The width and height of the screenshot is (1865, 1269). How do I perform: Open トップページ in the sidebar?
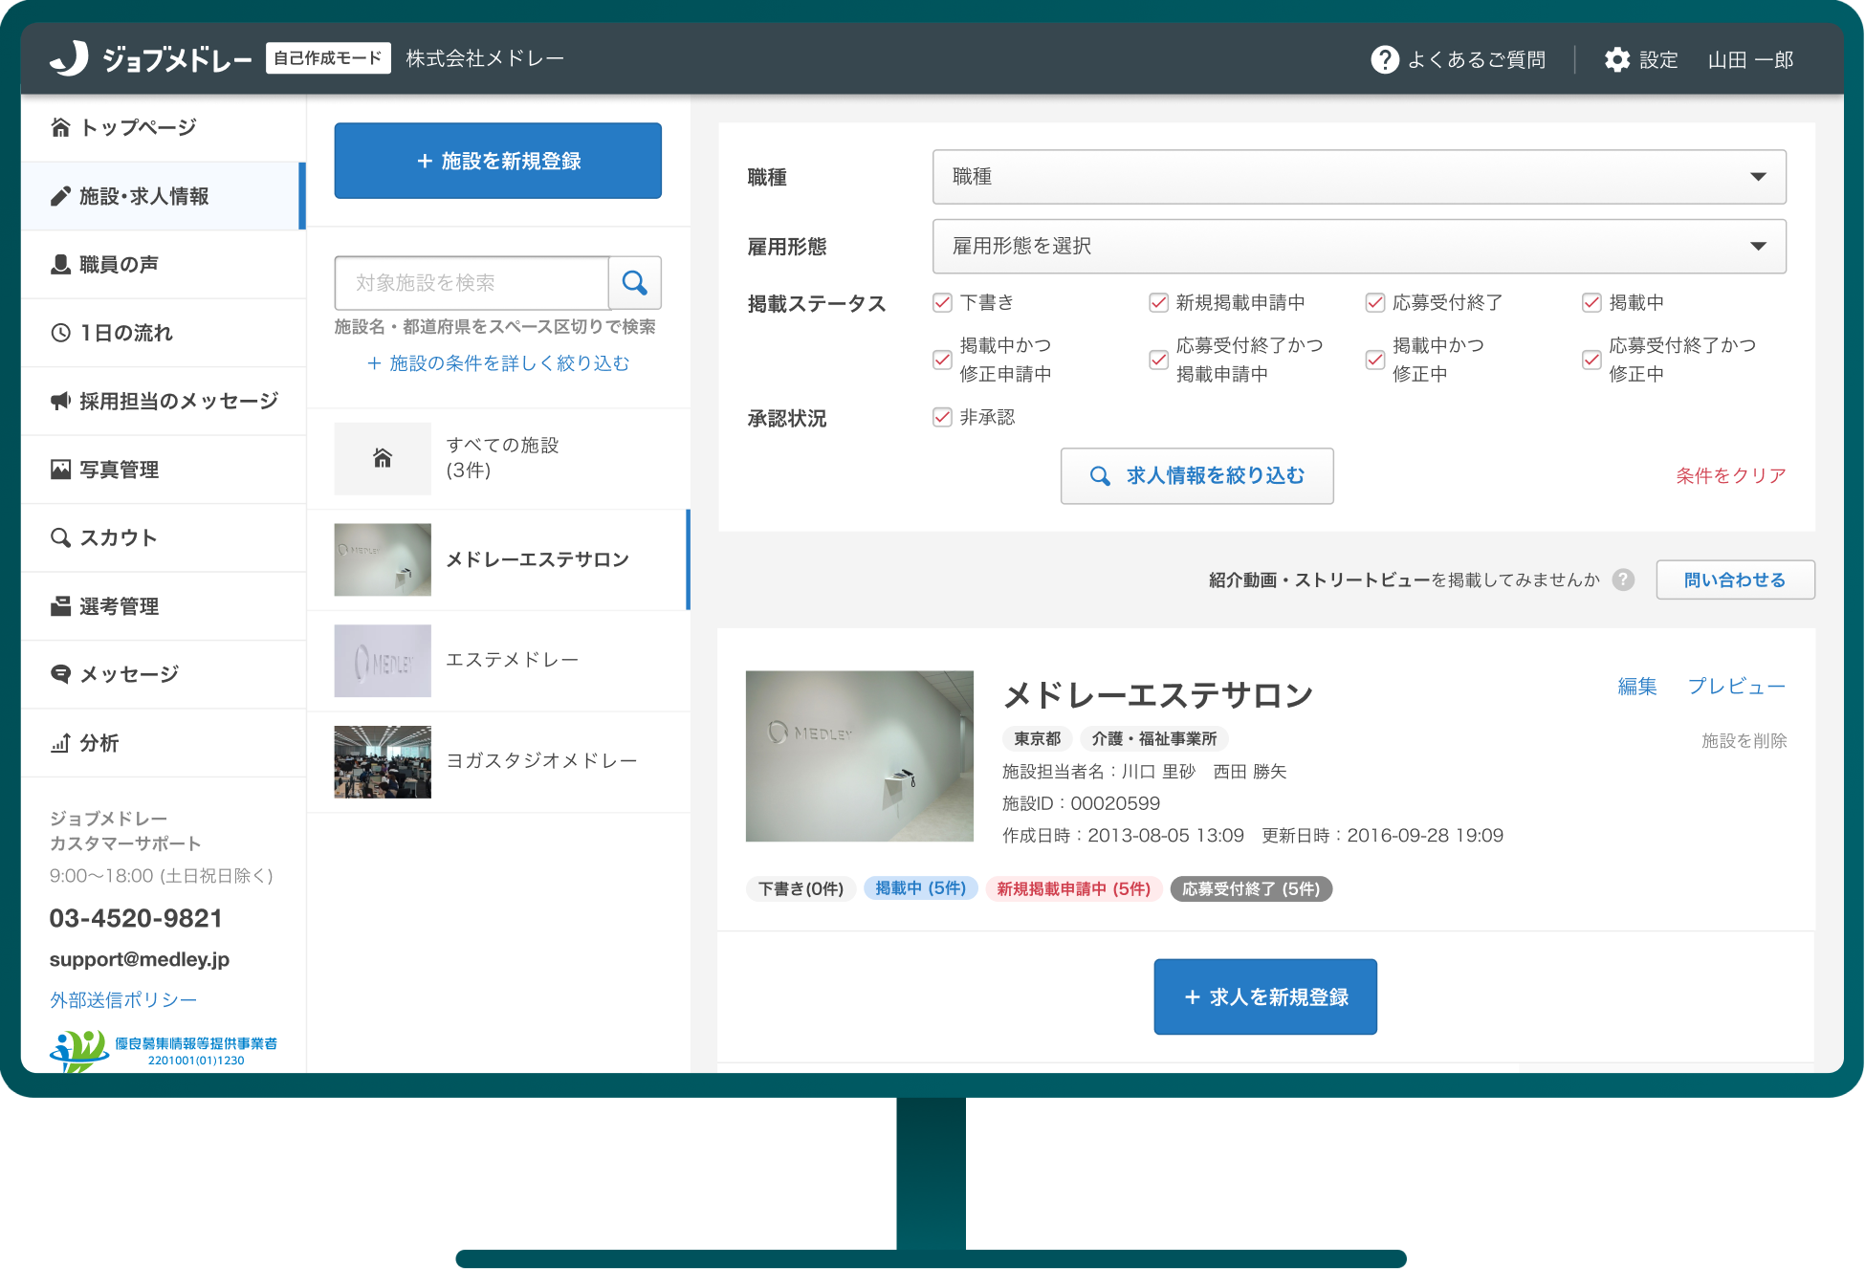point(164,127)
